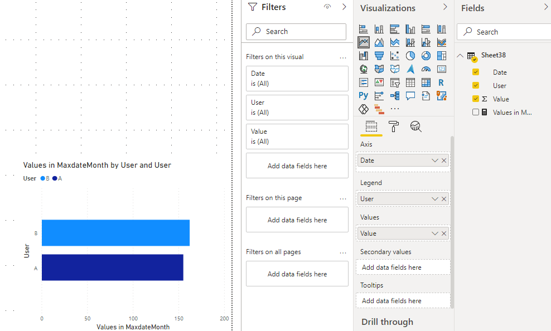Viewport: 551px width, 331px height.
Task: Click the dark blue A bar
Action: tap(113, 267)
